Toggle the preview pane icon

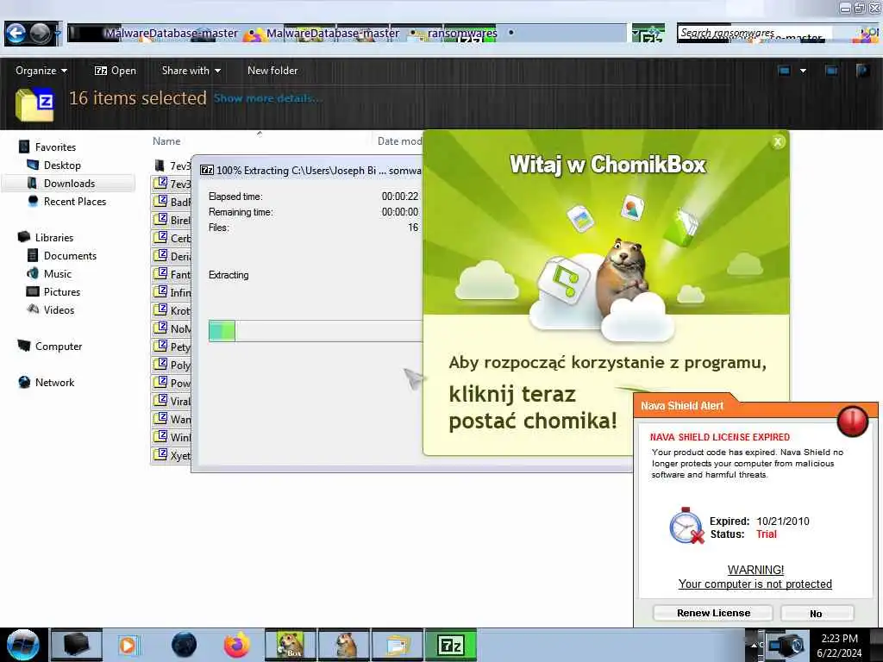pos(831,71)
